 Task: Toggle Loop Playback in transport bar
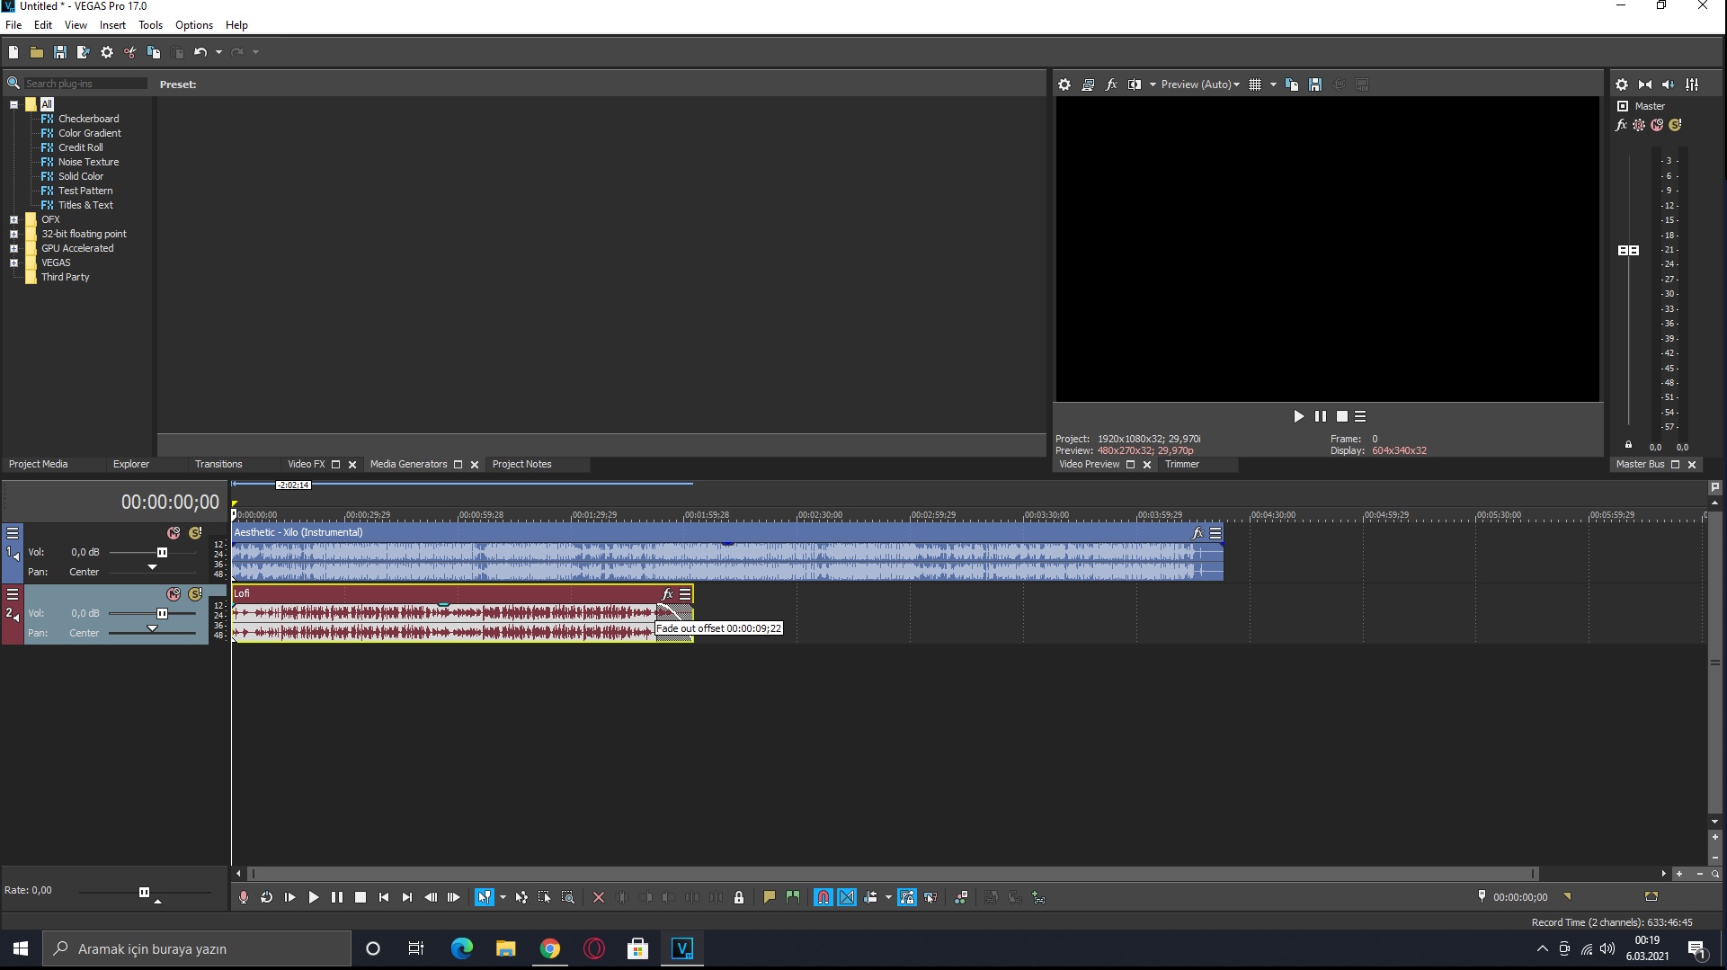267,897
